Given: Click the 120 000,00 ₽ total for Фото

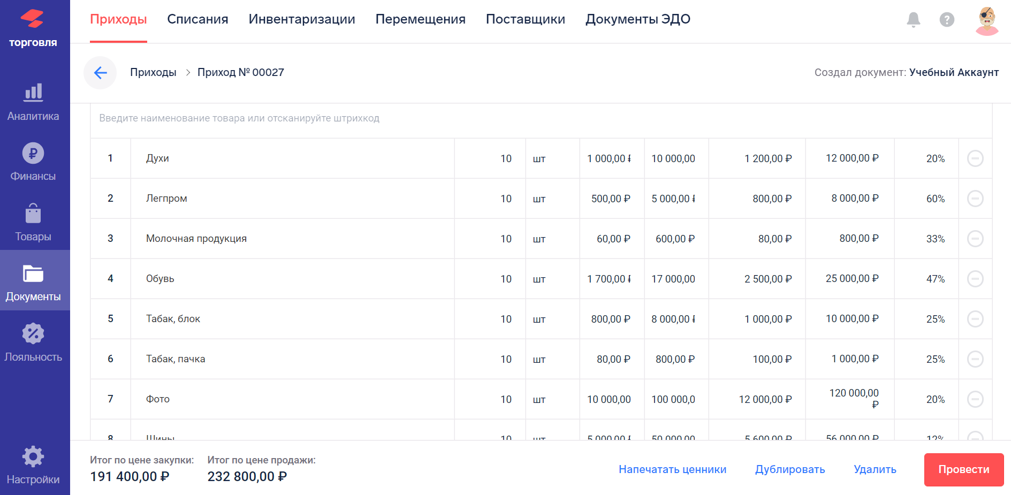Looking at the screenshot, I should (x=854, y=399).
